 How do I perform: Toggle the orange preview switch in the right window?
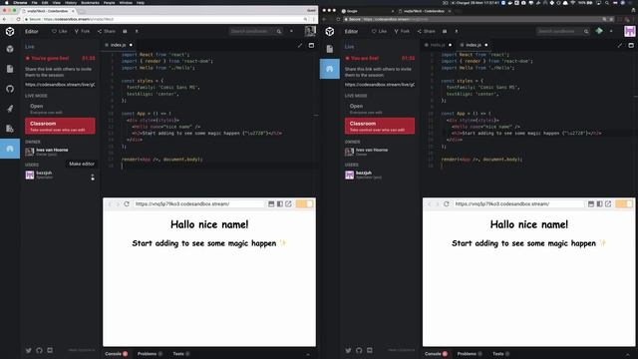tap(624, 203)
